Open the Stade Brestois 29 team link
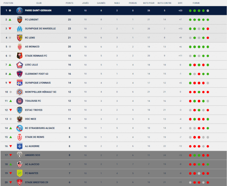Viewport: 227px width, 186px height. 36,182
